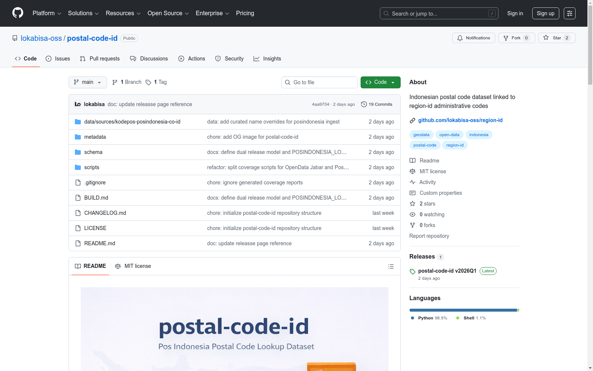Go to the Actions tab
Viewport: 593px width, 371px height.
click(192, 59)
